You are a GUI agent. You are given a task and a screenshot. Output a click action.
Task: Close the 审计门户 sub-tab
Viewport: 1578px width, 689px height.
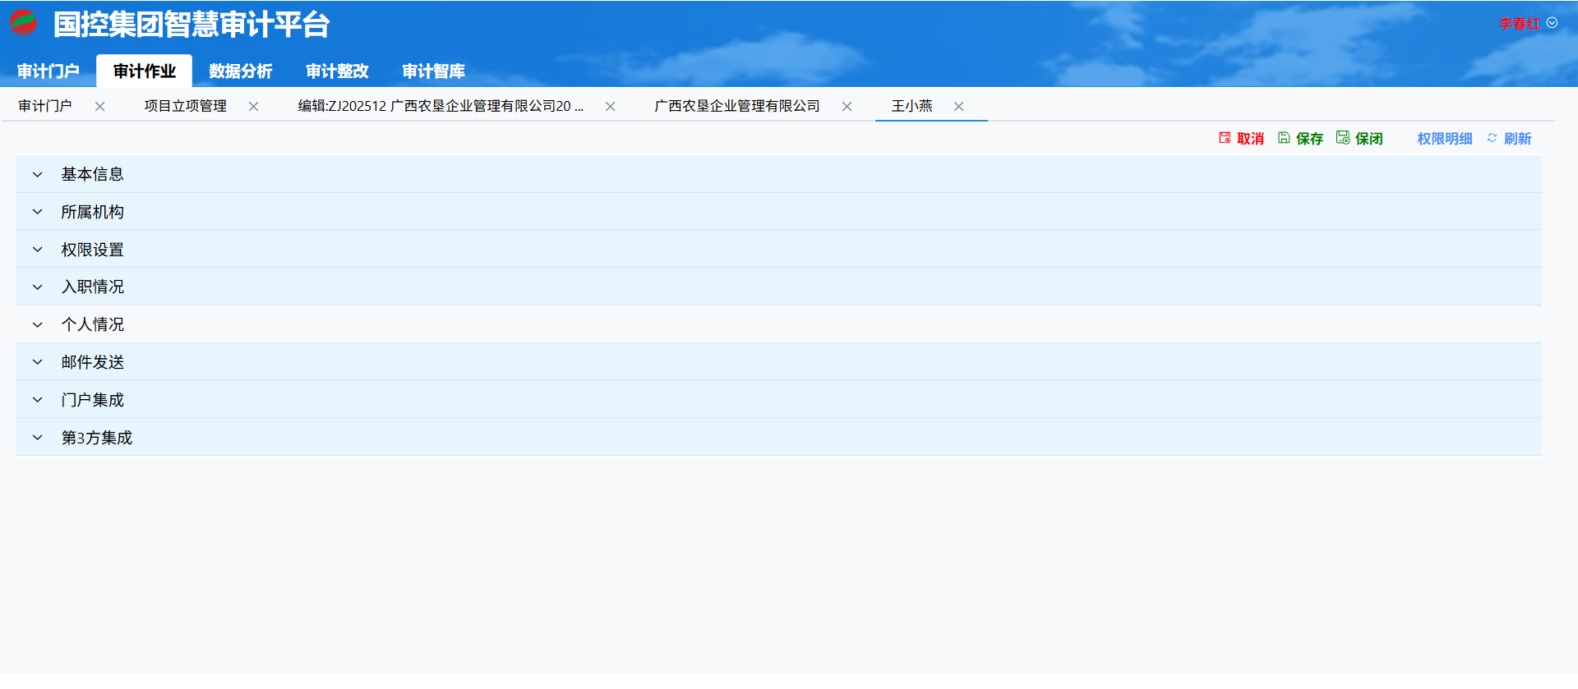click(x=99, y=107)
